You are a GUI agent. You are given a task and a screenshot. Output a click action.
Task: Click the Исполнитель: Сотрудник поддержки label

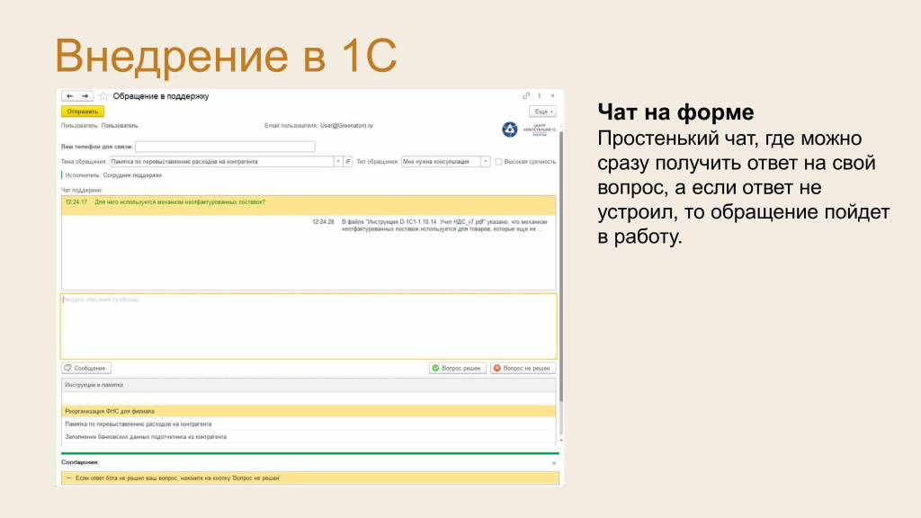[113, 175]
